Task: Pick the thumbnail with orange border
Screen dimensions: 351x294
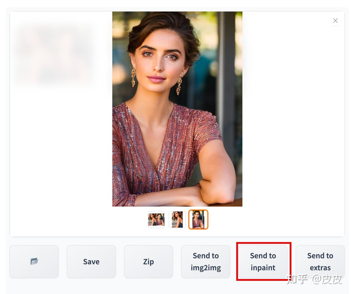Action: [x=198, y=219]
